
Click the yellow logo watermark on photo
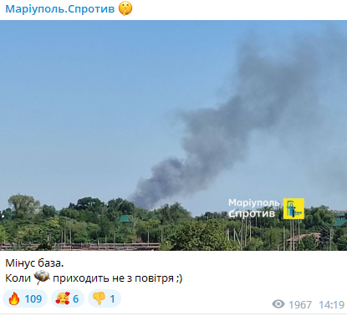293,209
